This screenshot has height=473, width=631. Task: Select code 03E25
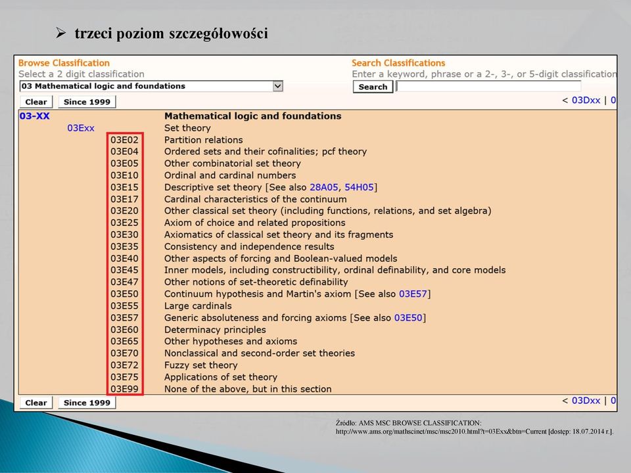point(124,223)
